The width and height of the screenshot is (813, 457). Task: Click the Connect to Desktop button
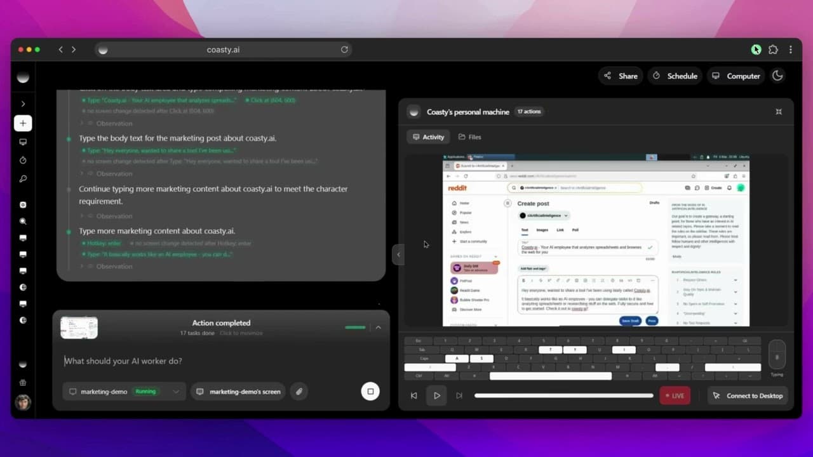tap(748, 395)
